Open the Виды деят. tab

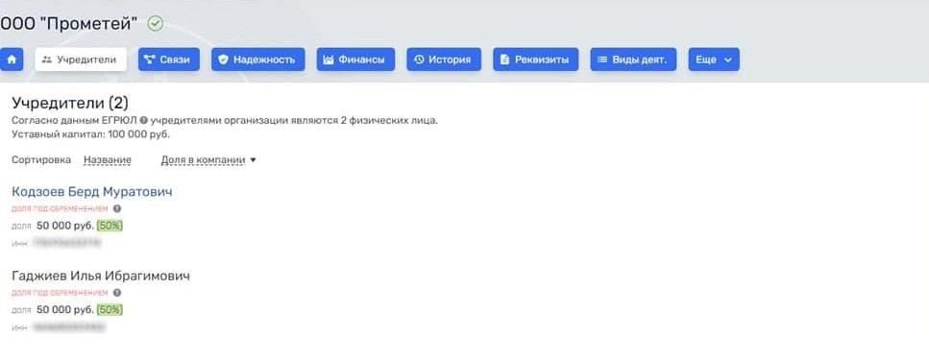[633, 60]
